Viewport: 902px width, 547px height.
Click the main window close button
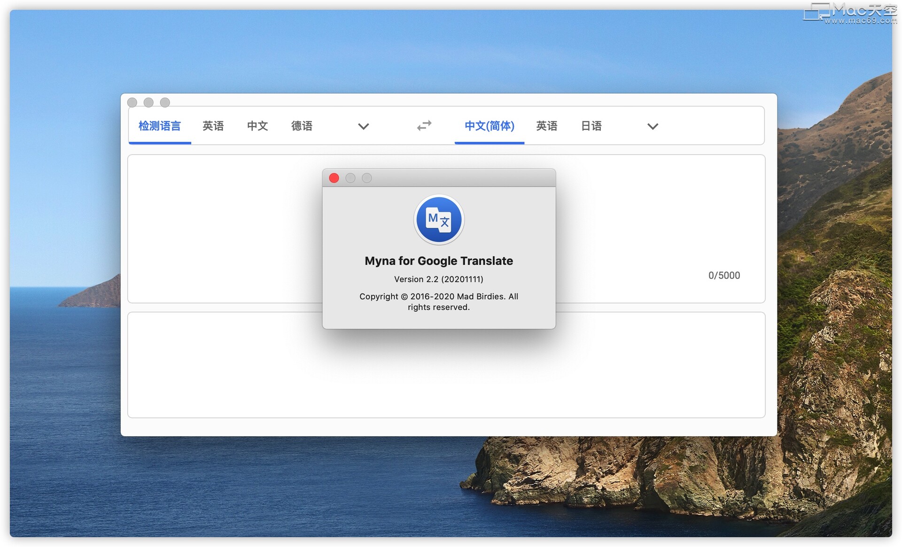[x=132, y=102]
